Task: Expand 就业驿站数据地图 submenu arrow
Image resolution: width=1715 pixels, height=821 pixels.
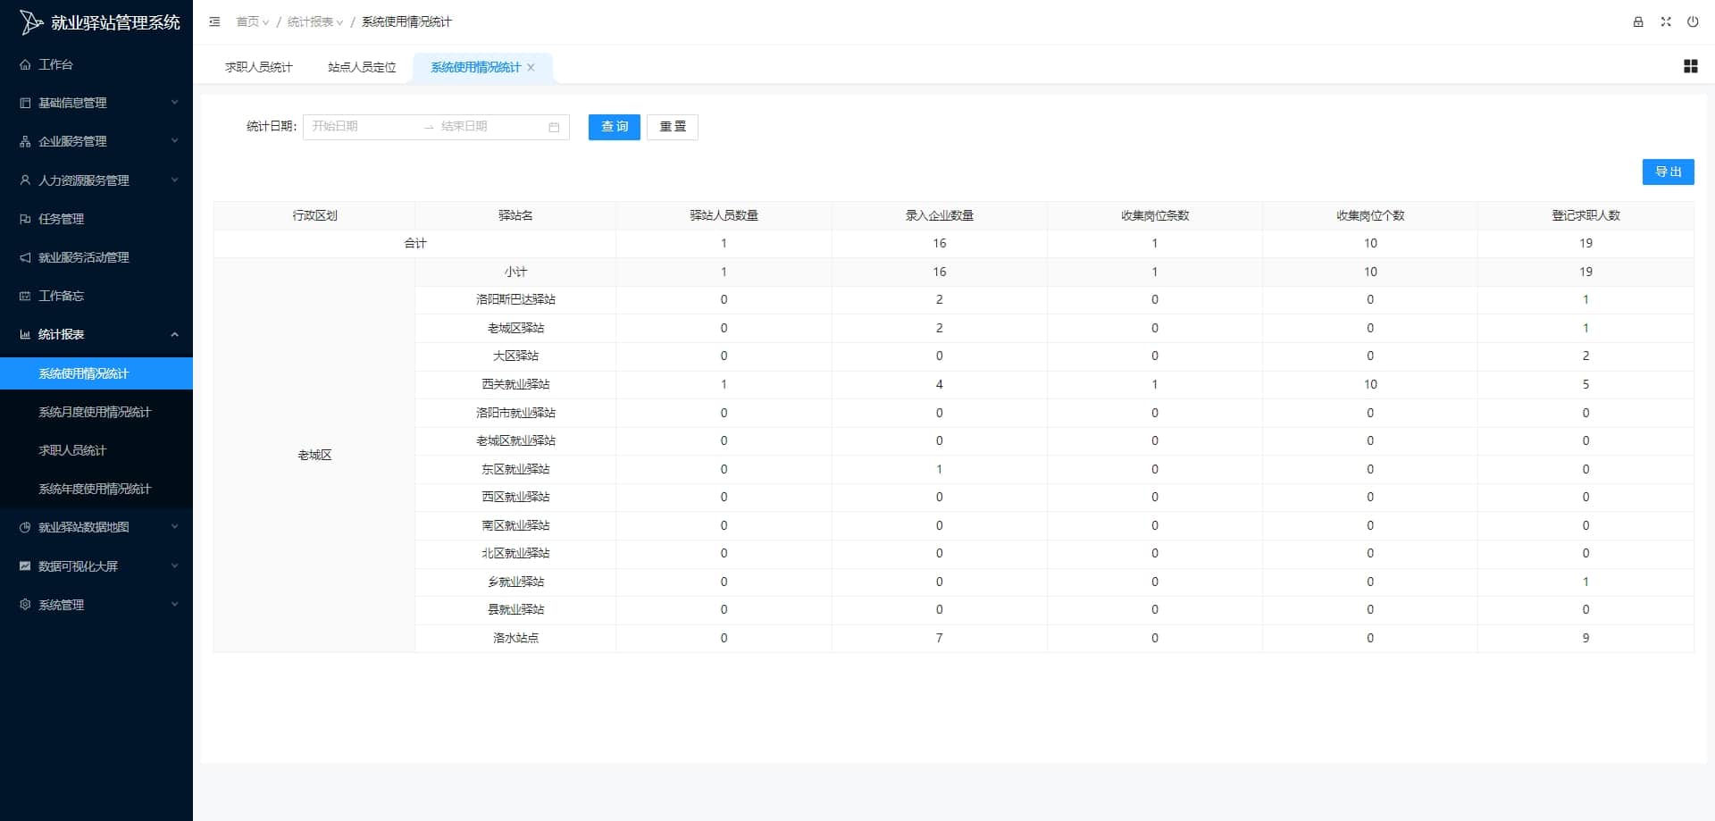Action: [175, 527]
